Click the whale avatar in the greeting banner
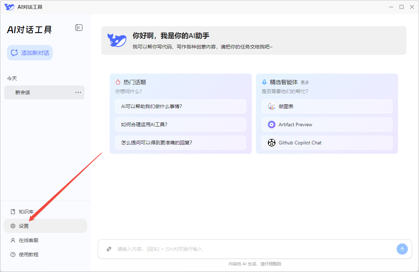 pyautogui.click(x=117, y=40)
